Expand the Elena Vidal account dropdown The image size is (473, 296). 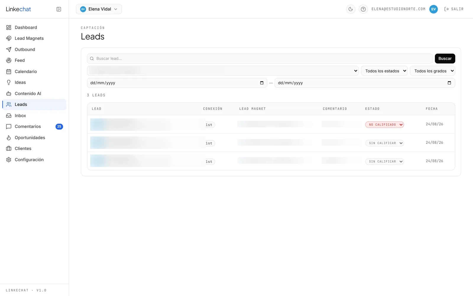[99, 9]
